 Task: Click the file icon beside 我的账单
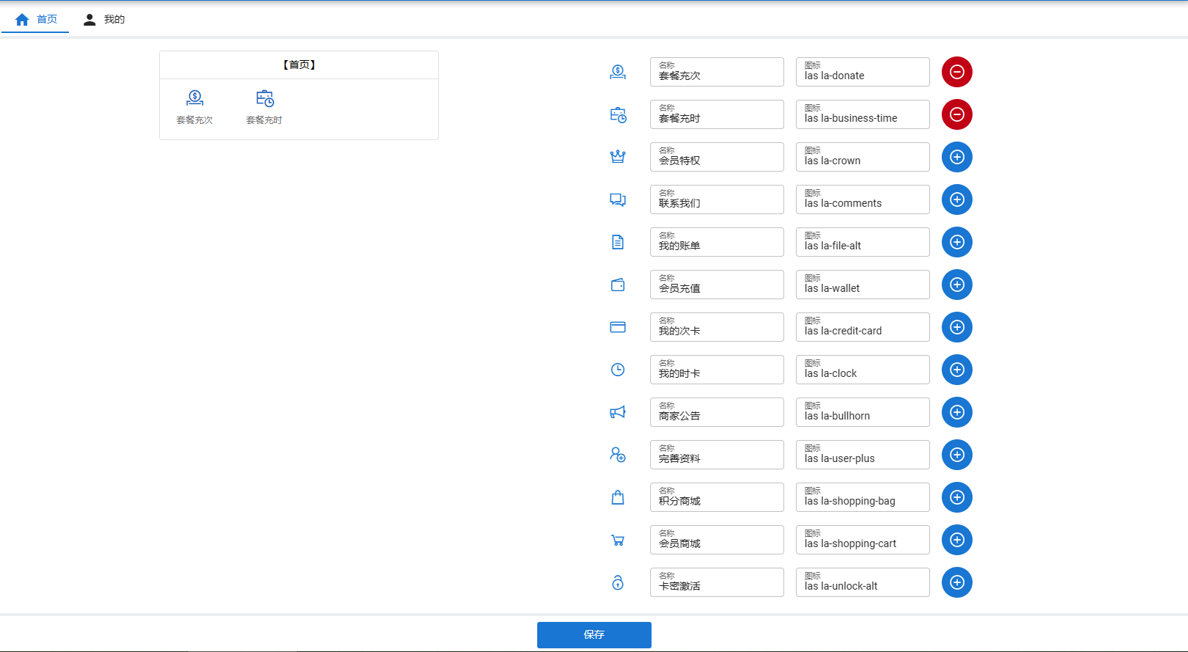618,242
